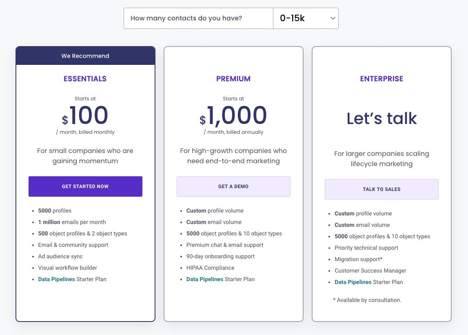Click the Talk to Sales button
Image resolution: width=468 pixels, height=335 pixels.
pos(381,189)
